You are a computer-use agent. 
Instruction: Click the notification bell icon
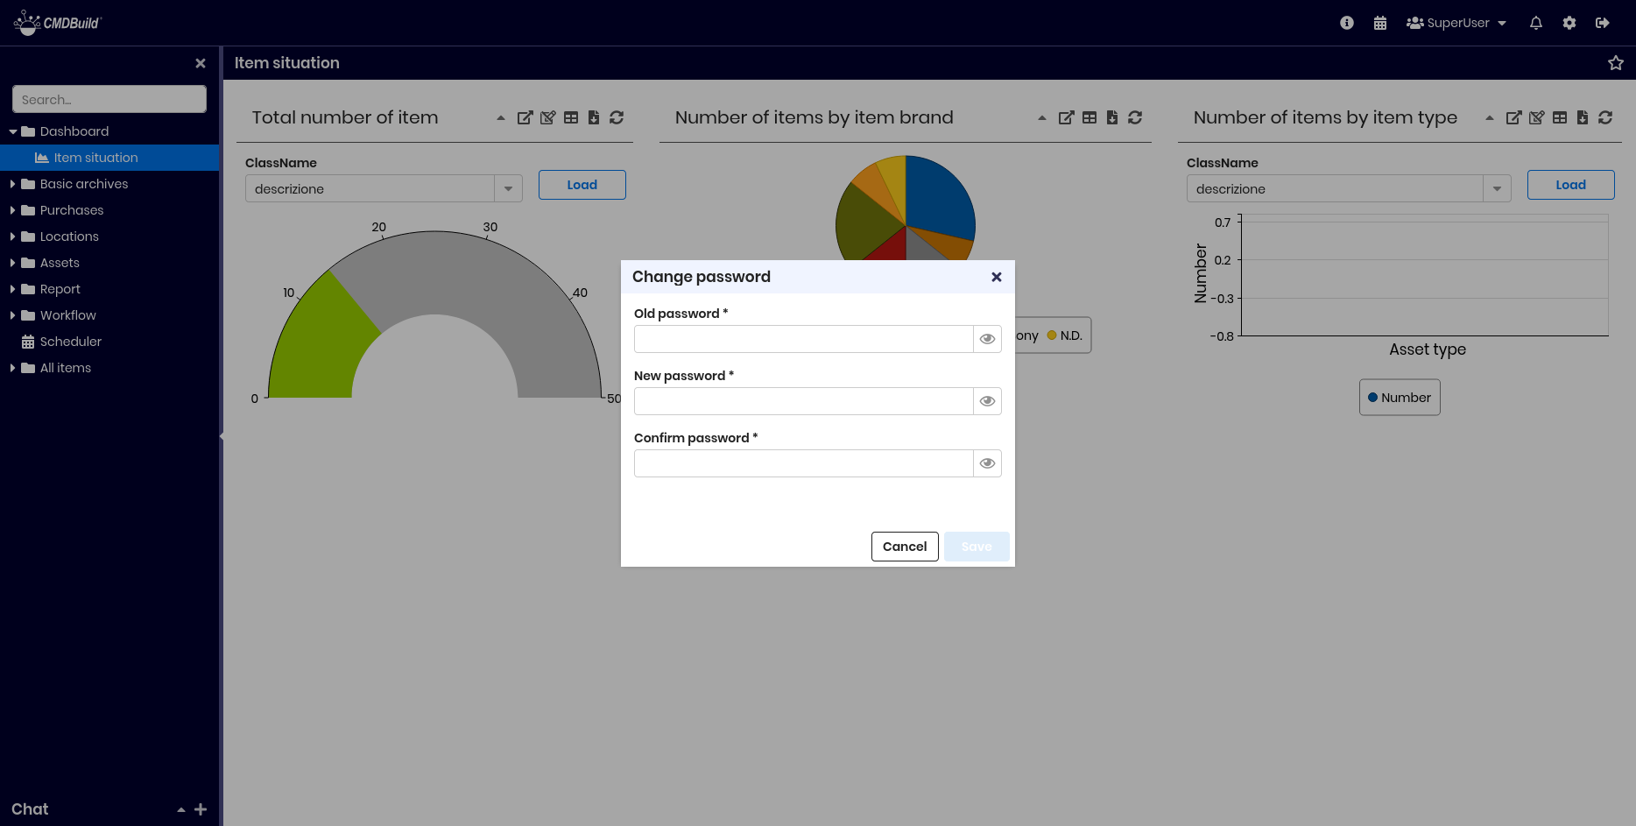(x=1535, y=23)
